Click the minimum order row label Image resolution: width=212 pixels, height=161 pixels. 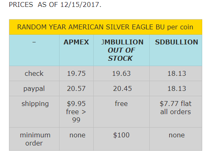tap(35, 139)
